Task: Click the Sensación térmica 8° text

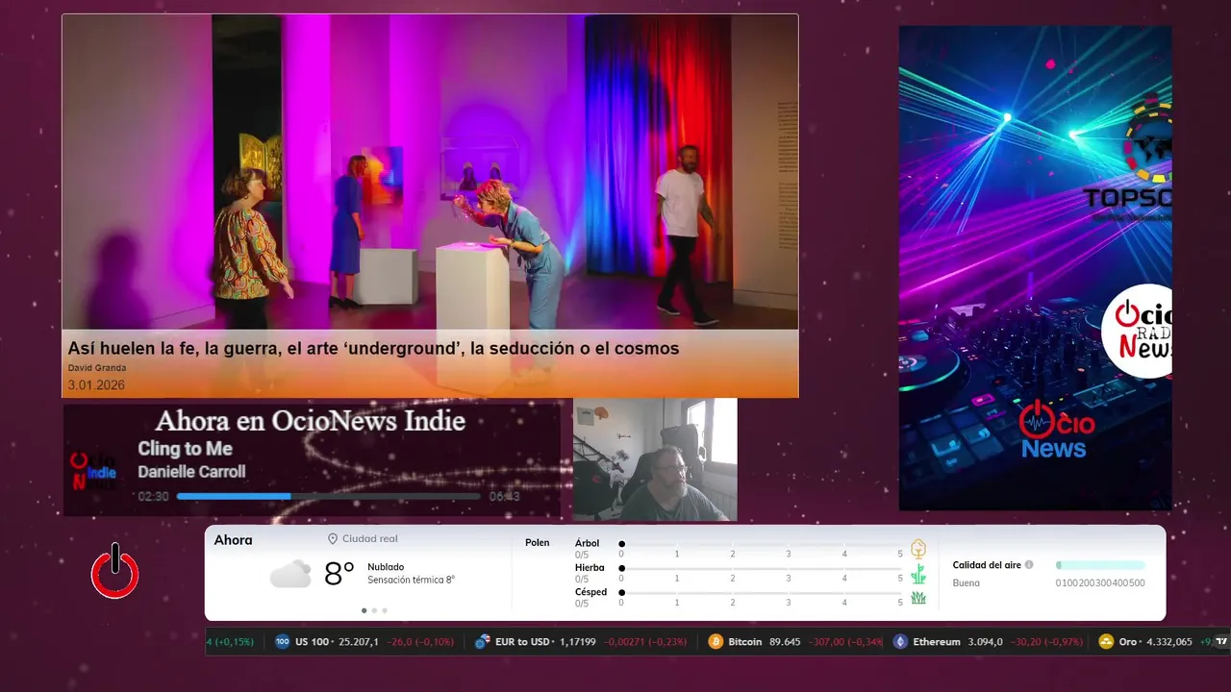Action: pos(411,580)
